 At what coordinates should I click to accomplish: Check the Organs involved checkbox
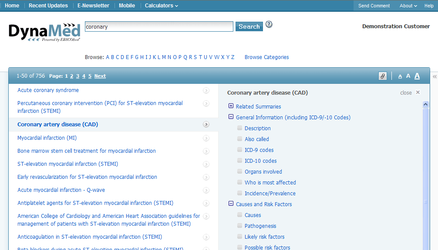[239, 171]
